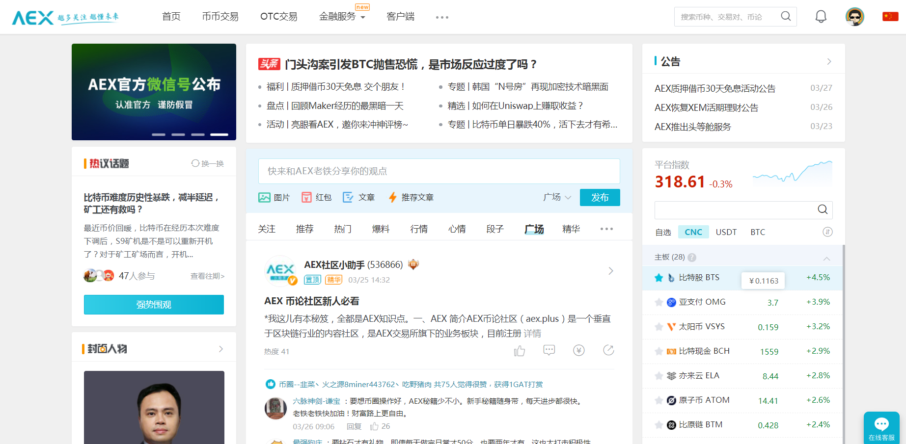The image size is (906, 444).
Task: Expand more feed tabs (...)
Action: click(606, 229)
